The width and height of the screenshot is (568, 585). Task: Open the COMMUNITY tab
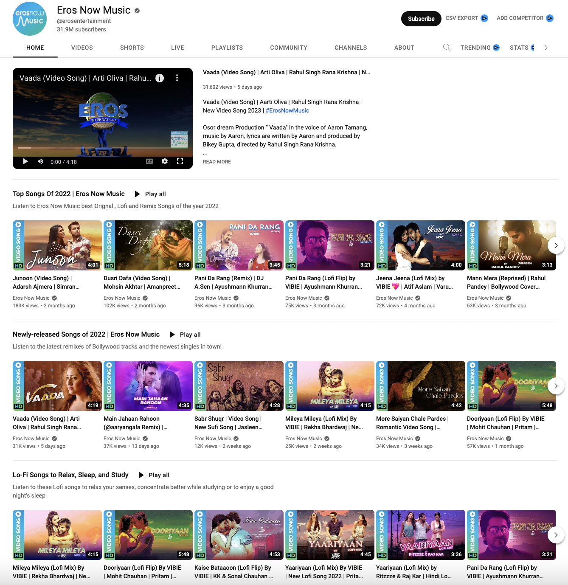coord(289,48)
